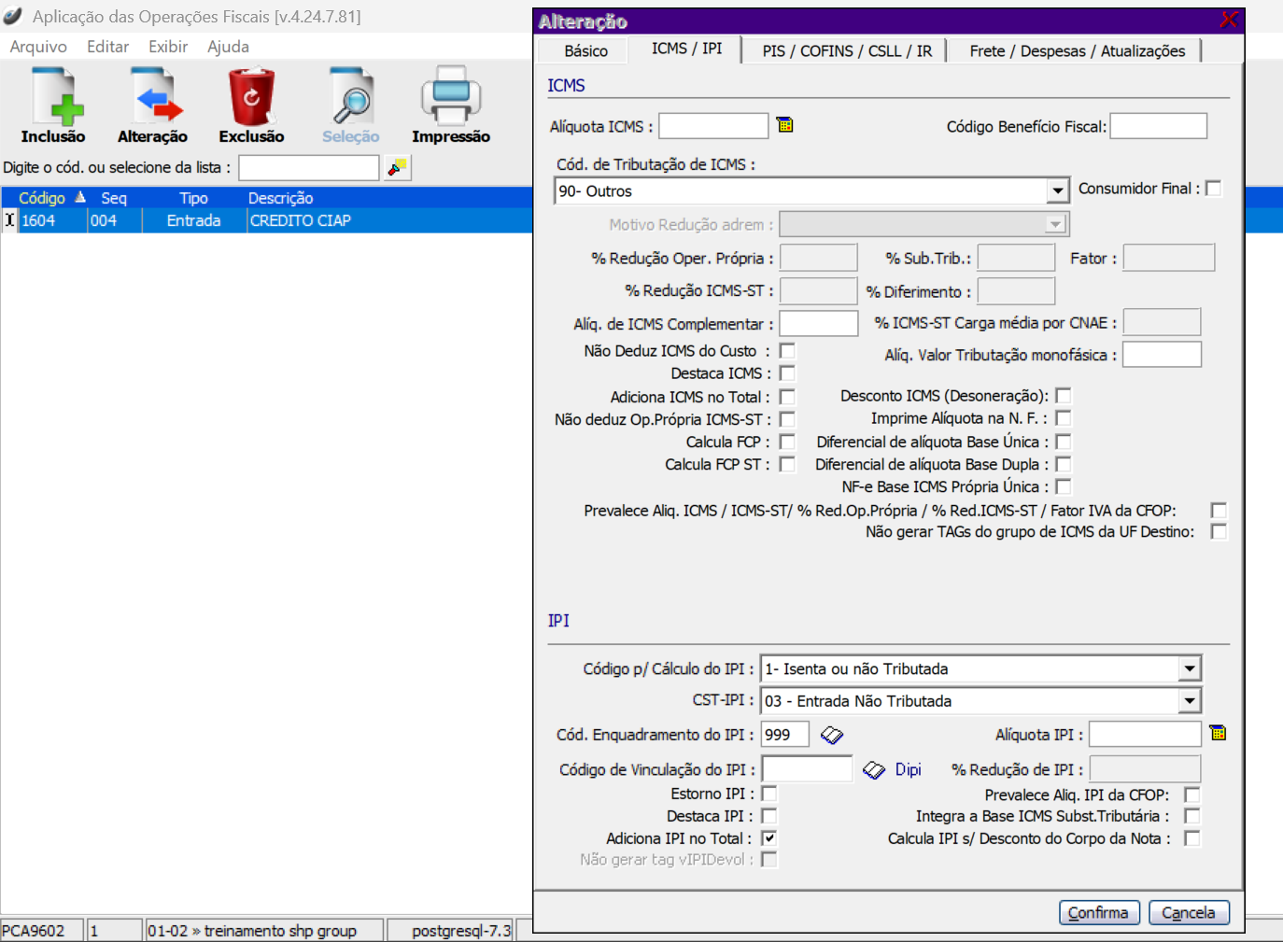
Task: Open calculator icon next to Alíquota ICMS
Action: tap(785, 125)
